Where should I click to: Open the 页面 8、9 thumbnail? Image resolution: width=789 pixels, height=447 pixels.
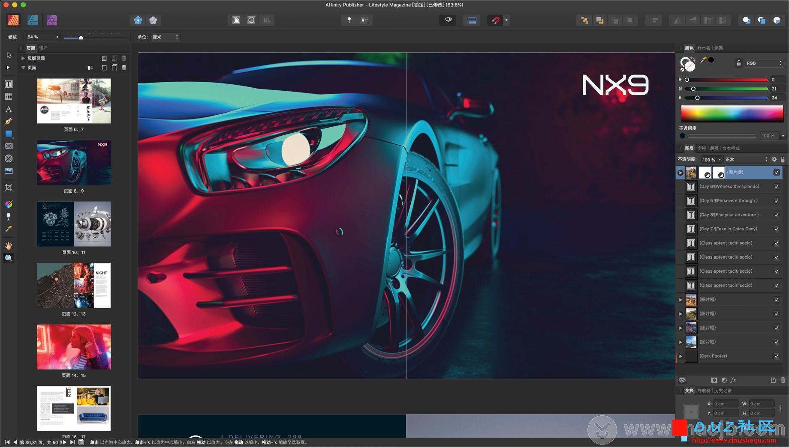pyautogui.click(x=74, y=162)
